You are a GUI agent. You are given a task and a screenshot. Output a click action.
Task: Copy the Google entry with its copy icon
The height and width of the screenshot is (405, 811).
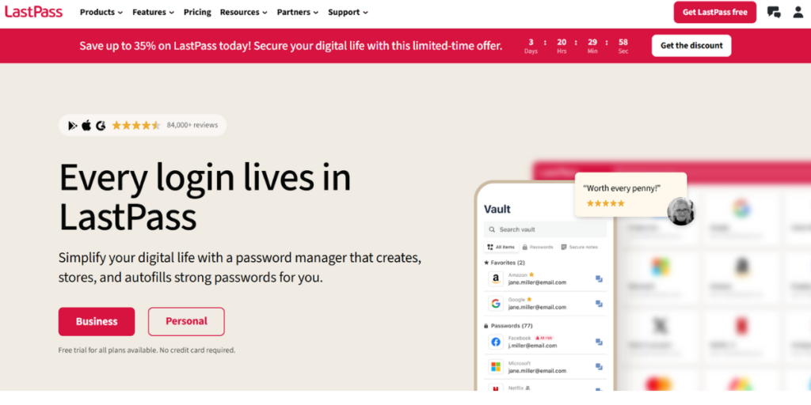pyautogui.click(x=599, y=304)
